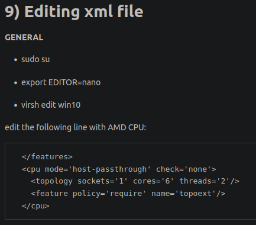The image size is (256, 225).
Task: Click the "virsh edit win10" list item
Action: click(51, 105)
